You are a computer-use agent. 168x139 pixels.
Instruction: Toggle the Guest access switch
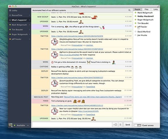coord(138,125)
